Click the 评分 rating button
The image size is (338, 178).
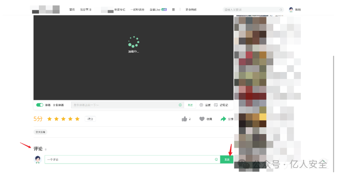(90, 119)
